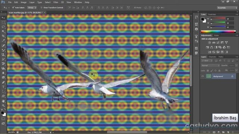Toggle lock transparent pixels
Viewport: 239px width, 134px height.
[208, 70]
